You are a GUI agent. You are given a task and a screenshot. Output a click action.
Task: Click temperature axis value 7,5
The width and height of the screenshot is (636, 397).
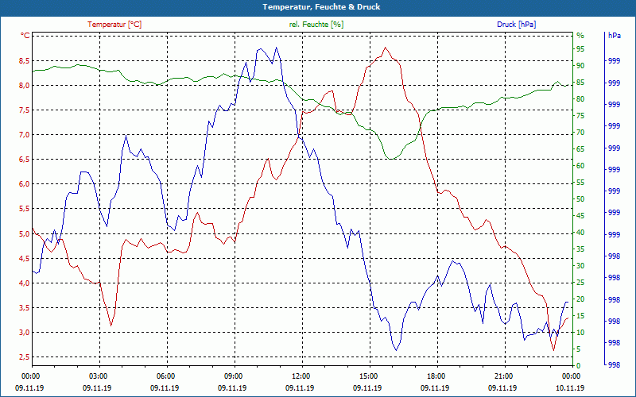[25, 110]
